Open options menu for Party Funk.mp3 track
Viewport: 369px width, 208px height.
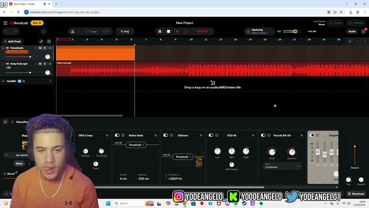[35, 64]
